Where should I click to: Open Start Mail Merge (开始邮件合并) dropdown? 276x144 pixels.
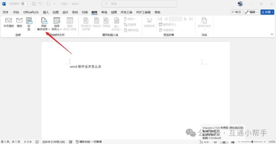(x=43, y=24)
